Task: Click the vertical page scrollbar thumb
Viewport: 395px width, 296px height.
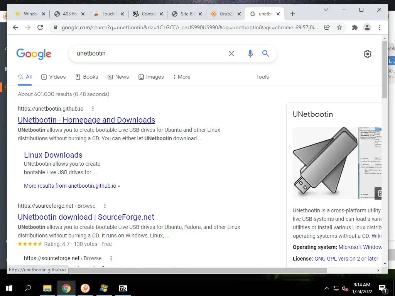Action: coord(385,69)
